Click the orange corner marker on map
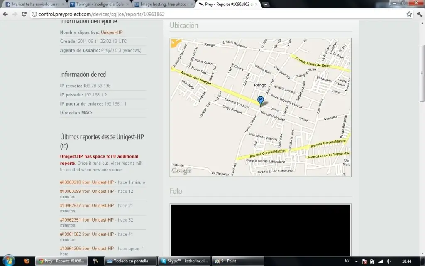The image size is (425, 266). 176,43
